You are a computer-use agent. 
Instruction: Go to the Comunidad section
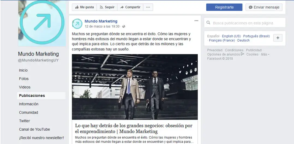28,112
